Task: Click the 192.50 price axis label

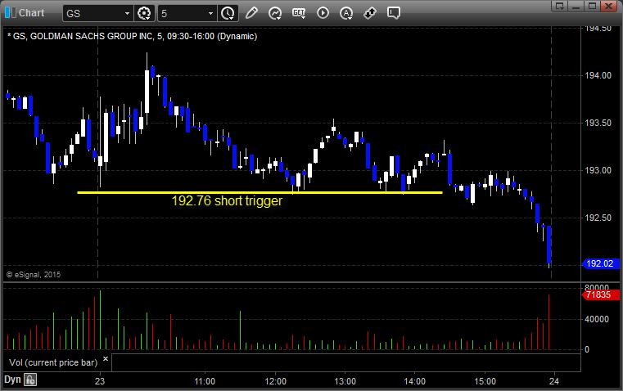Action: 598,218
